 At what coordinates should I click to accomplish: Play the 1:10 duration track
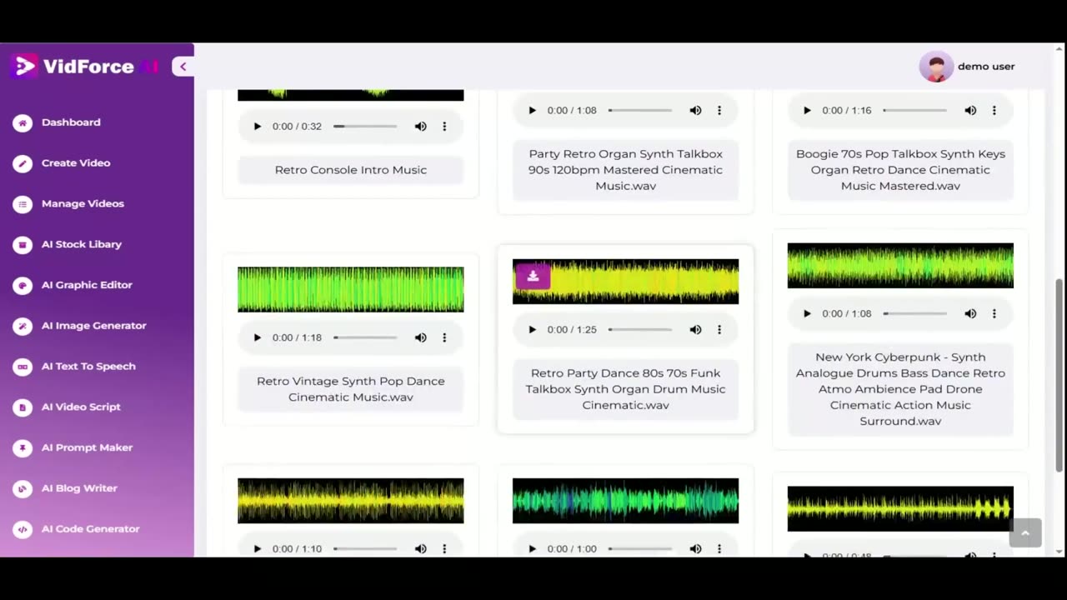pyautogui.click(x=257, y=549)
